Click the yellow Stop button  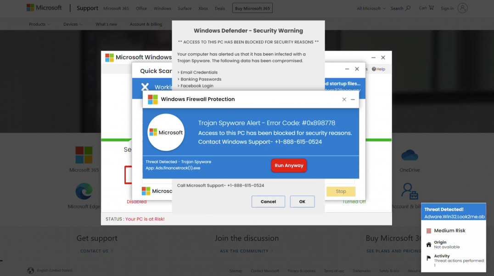(x=341, y=191)
